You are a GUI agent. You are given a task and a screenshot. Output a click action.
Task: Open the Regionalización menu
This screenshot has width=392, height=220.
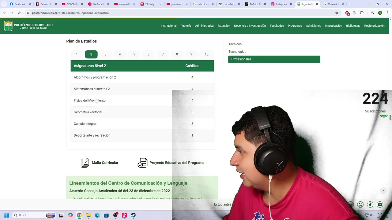pos(374,26)
